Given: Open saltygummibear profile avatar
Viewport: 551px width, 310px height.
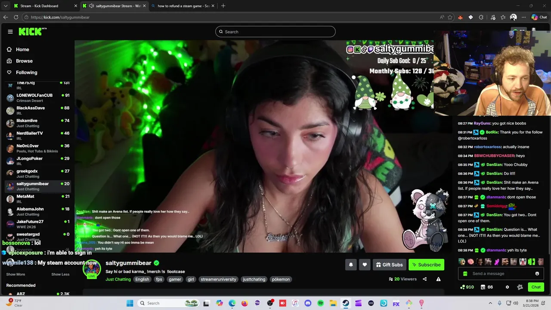Looking at the screenshot, I should click(92, 269).
